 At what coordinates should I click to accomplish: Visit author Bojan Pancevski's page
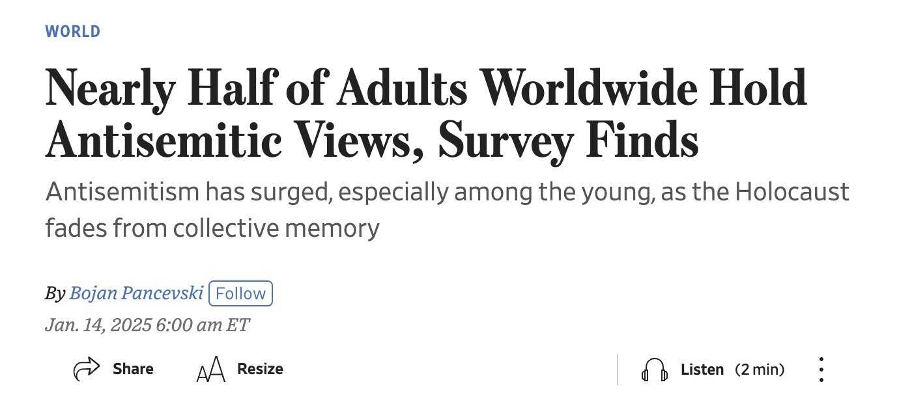[x=136, y=293]
